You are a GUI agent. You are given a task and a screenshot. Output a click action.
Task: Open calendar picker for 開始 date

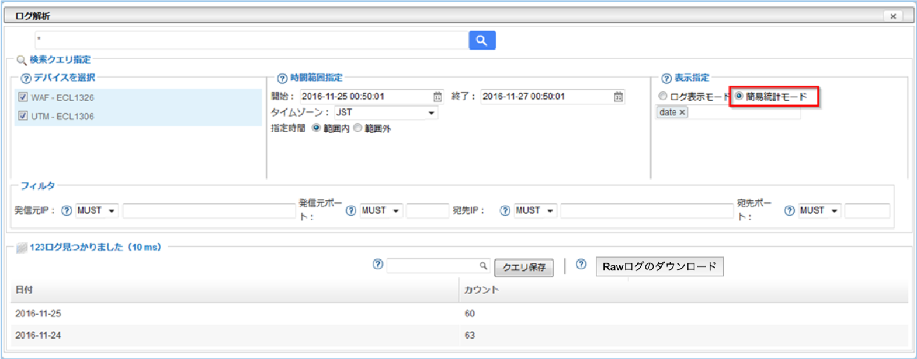click(437, 97)
